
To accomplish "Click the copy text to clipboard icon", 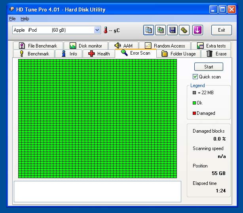I will tap(149, 30).
